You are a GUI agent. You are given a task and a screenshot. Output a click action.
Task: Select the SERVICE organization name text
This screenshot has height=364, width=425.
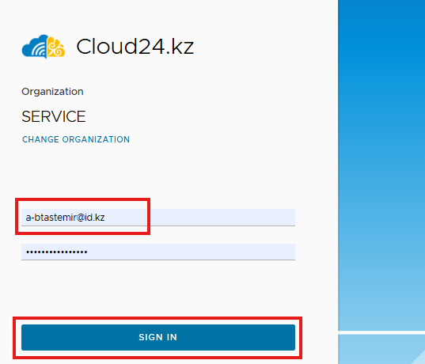54,116
